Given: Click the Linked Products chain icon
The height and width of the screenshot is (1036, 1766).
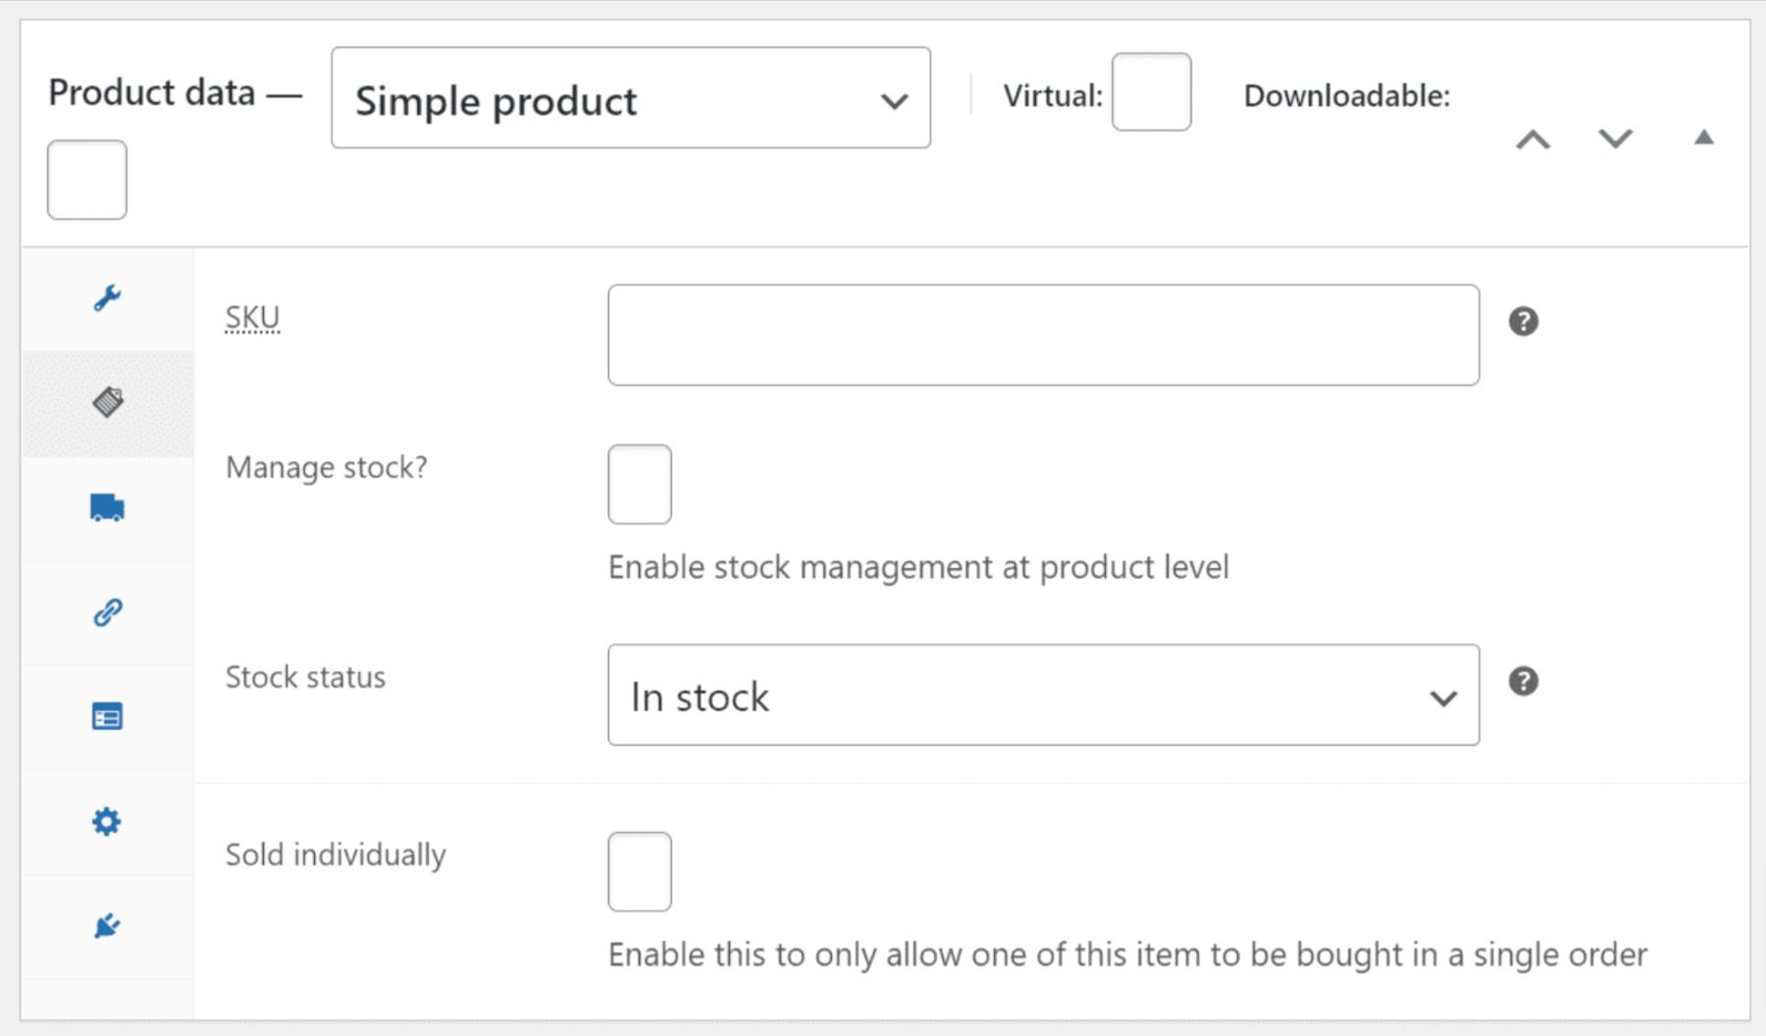Looking at the screenshot, I should [x=108, y=613].
